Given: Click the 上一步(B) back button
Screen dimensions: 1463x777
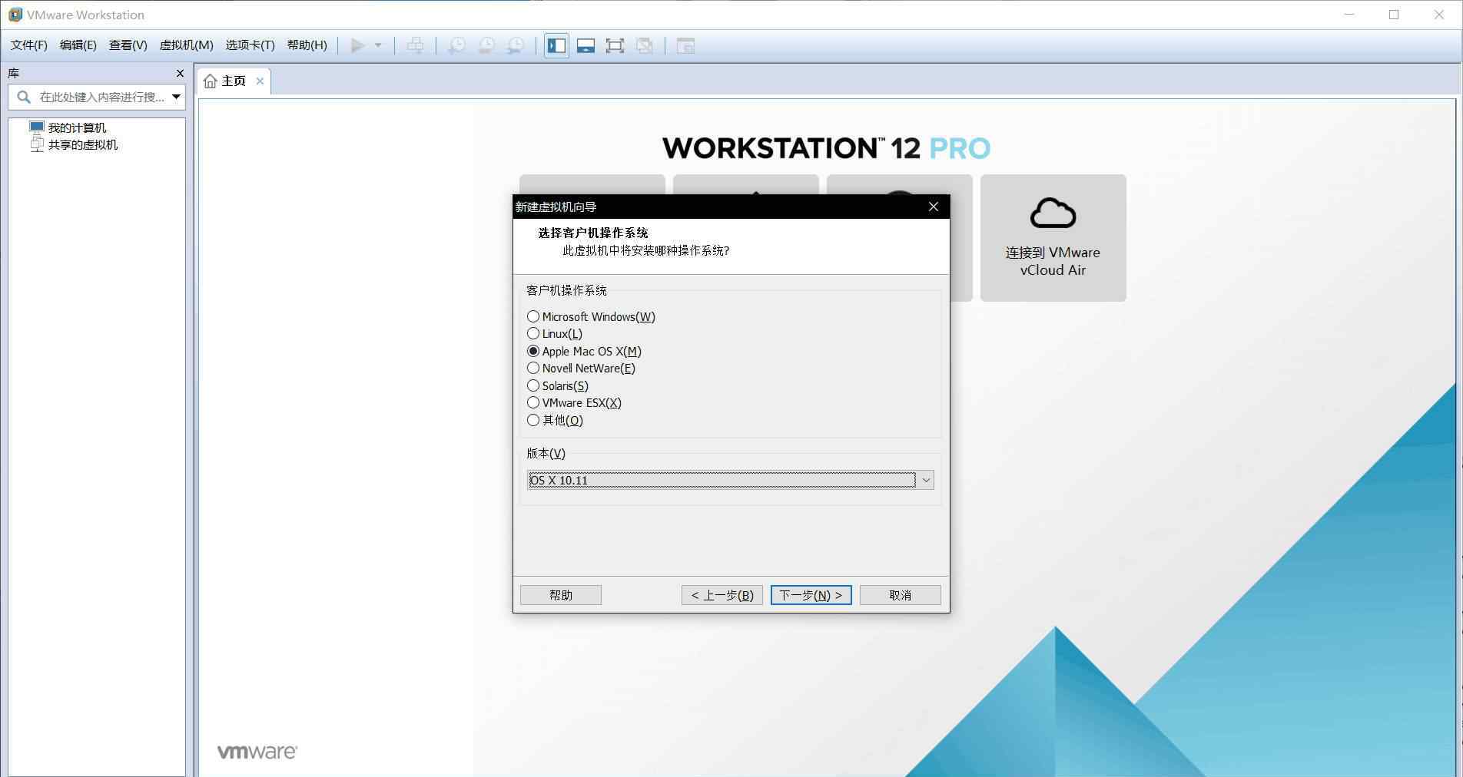Looking at the screenshot, I should point(722,595).
